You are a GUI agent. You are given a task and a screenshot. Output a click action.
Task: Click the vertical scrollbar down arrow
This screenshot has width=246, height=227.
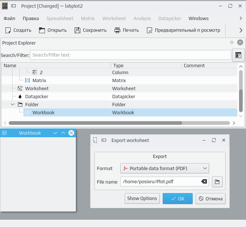point(241,116)
